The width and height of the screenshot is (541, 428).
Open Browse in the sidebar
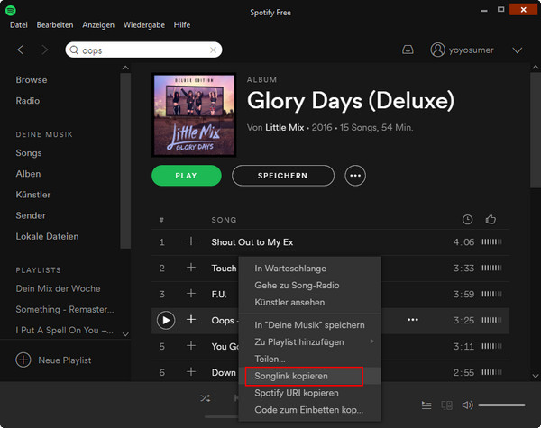tap(32, 79)
